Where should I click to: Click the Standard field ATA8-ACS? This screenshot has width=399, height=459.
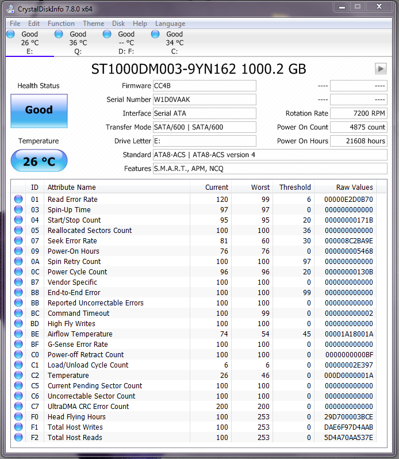tap(270, 155)
